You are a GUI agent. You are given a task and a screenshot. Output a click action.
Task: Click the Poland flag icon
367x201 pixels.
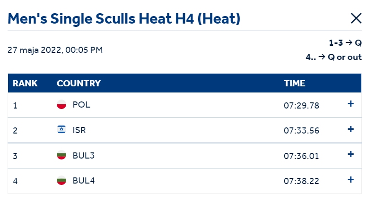(61, 104)
